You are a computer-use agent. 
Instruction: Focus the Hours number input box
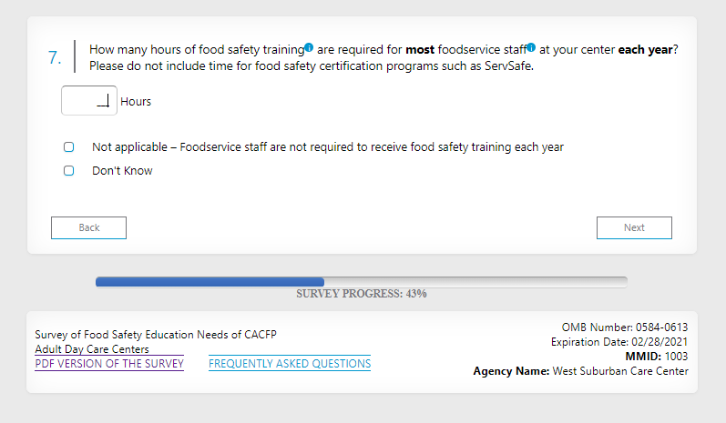pos(88,101)
